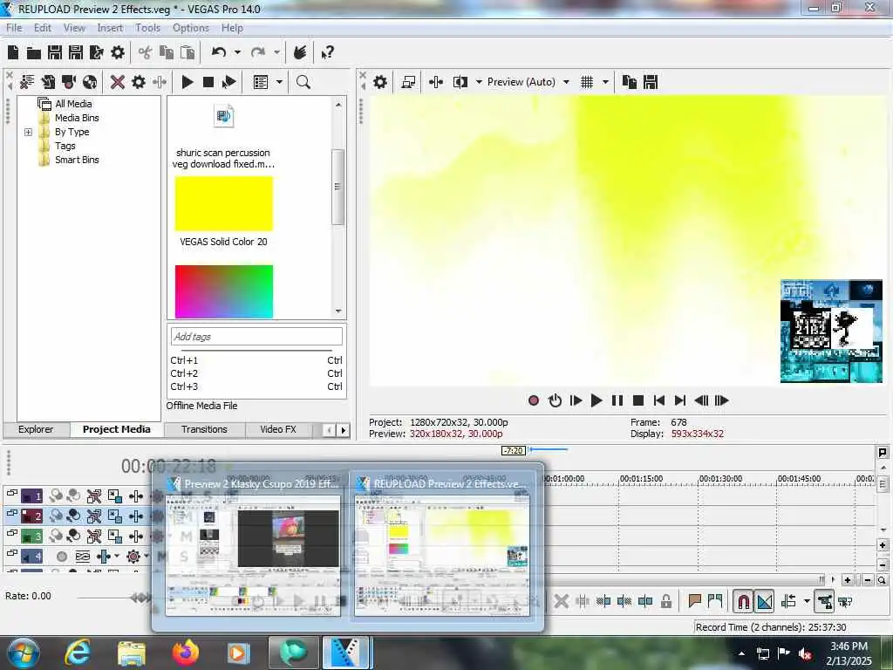Click Go to Start button under preview
This screenshot has width=893, height=670.
tap(659, 400)
